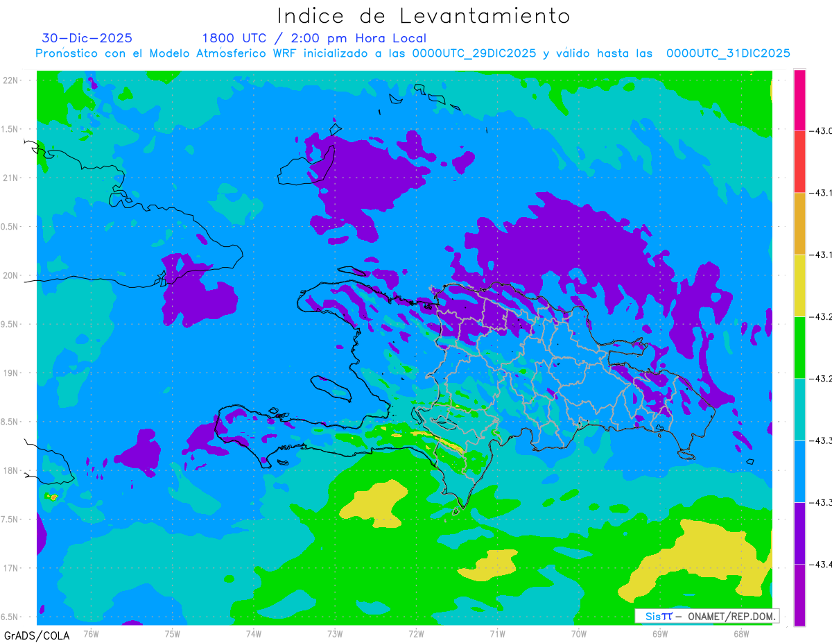Click the date text "30-Dic-2025"
Viewport: 832px width, 643px height.
[x=87, y=38]
